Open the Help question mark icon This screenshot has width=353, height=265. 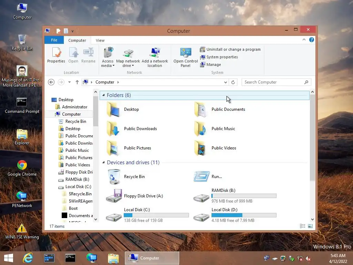[312, 40]
